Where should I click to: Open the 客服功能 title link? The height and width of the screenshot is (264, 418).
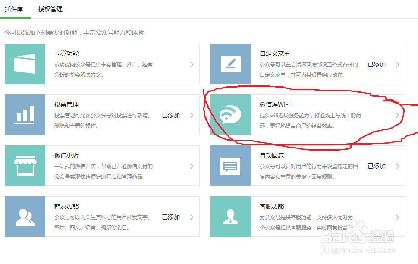[x=272, y=206]
